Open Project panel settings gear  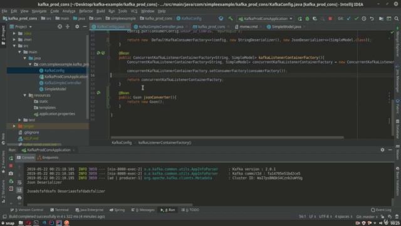(x=77, y=26)
